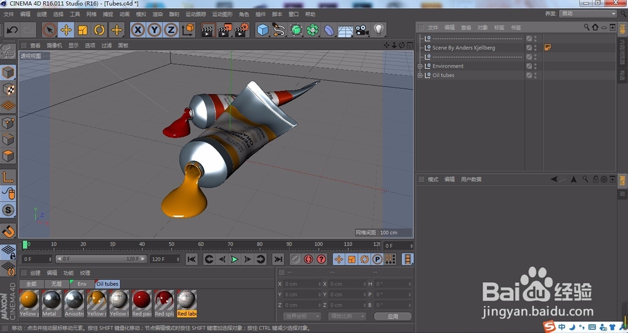Click the Play Forwards button

pos(235,260)
